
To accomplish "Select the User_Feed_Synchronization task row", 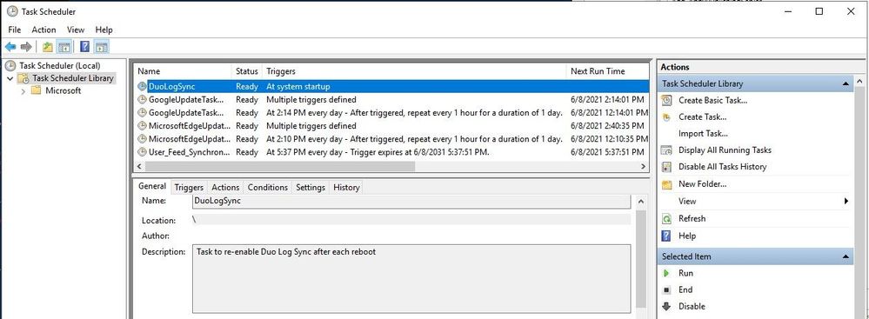I will (391, 152).
